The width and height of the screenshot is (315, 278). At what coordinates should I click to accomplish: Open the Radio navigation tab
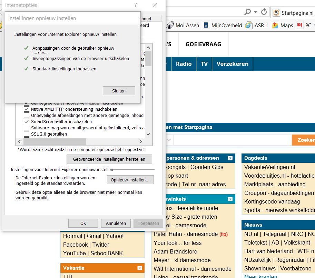[x=184, y=64]
